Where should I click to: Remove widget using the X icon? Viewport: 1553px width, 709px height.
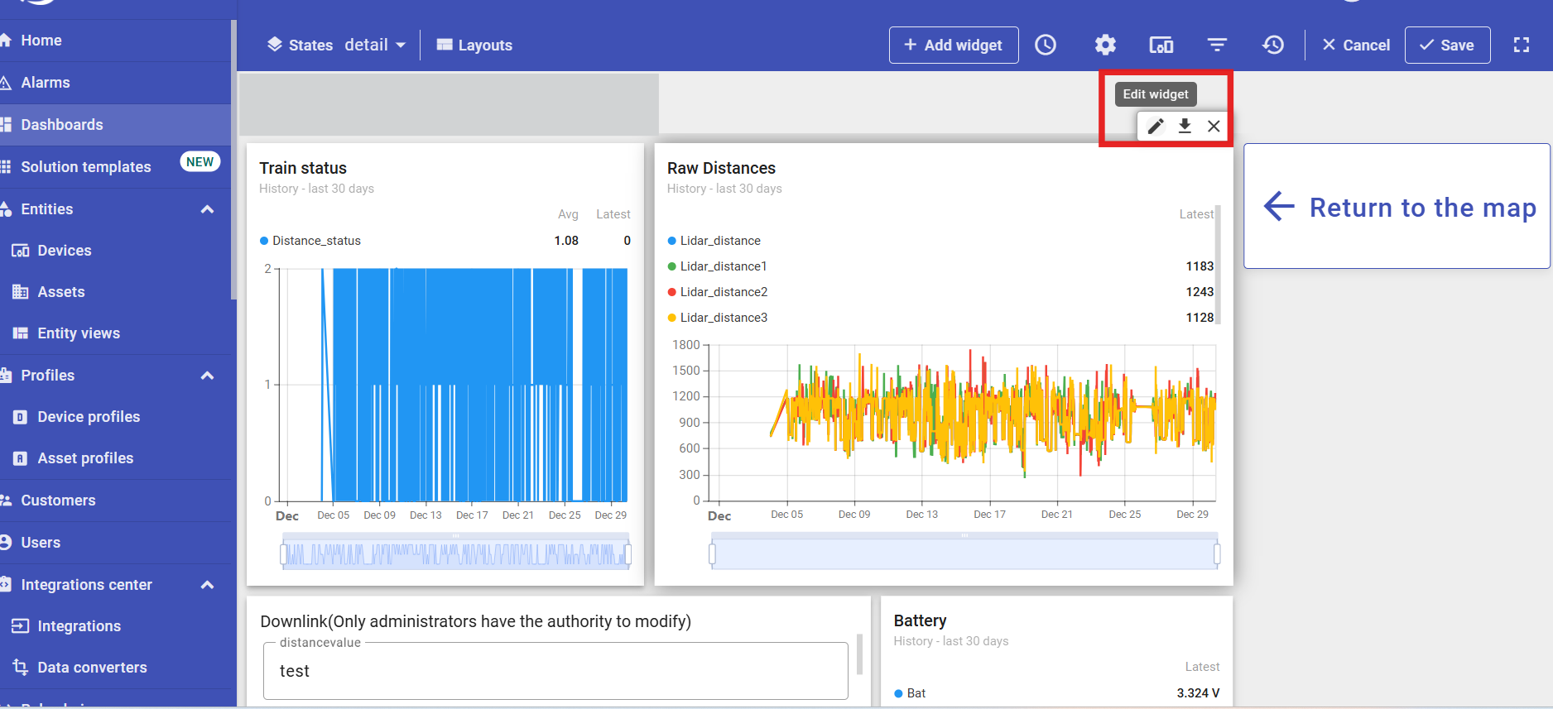pyautogui.click(x=1214, y=126)
